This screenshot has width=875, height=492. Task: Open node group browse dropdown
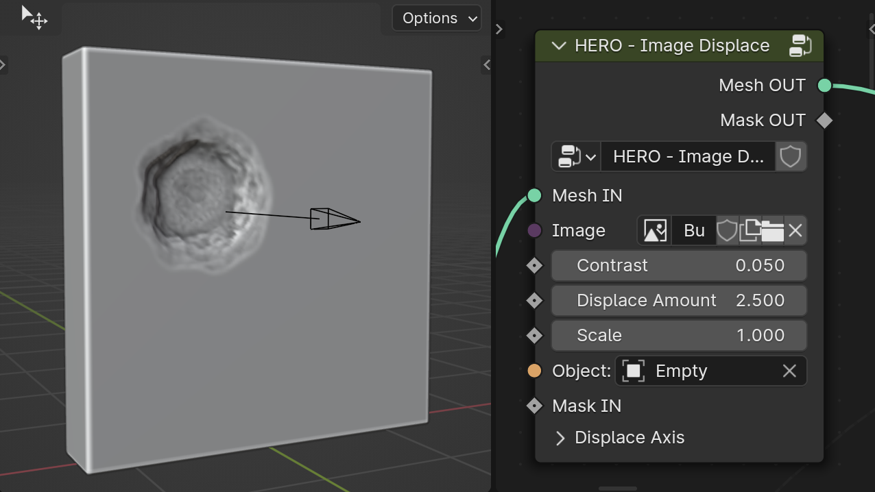pos(576,156)
